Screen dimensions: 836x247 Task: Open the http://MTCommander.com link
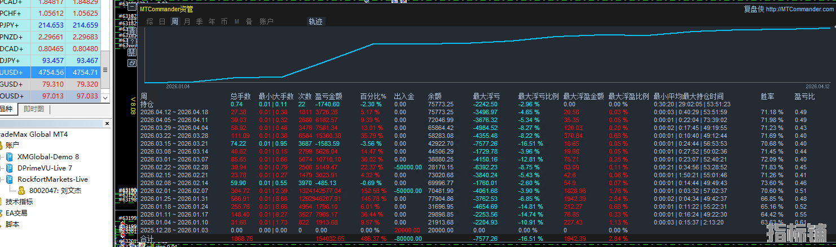tap(799, 9)
